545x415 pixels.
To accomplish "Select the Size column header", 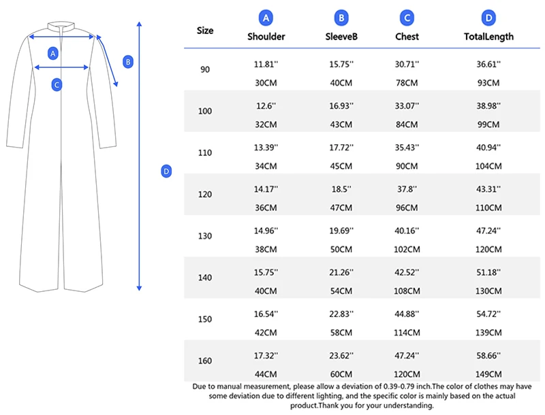I will [205, 31].
